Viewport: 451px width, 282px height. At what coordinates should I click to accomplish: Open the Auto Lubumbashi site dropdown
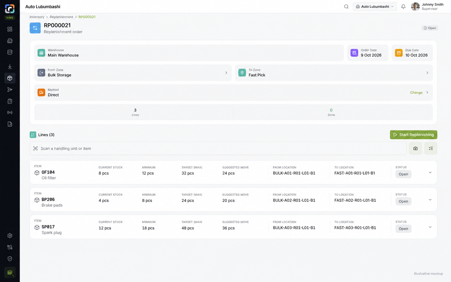pos(375,7)
